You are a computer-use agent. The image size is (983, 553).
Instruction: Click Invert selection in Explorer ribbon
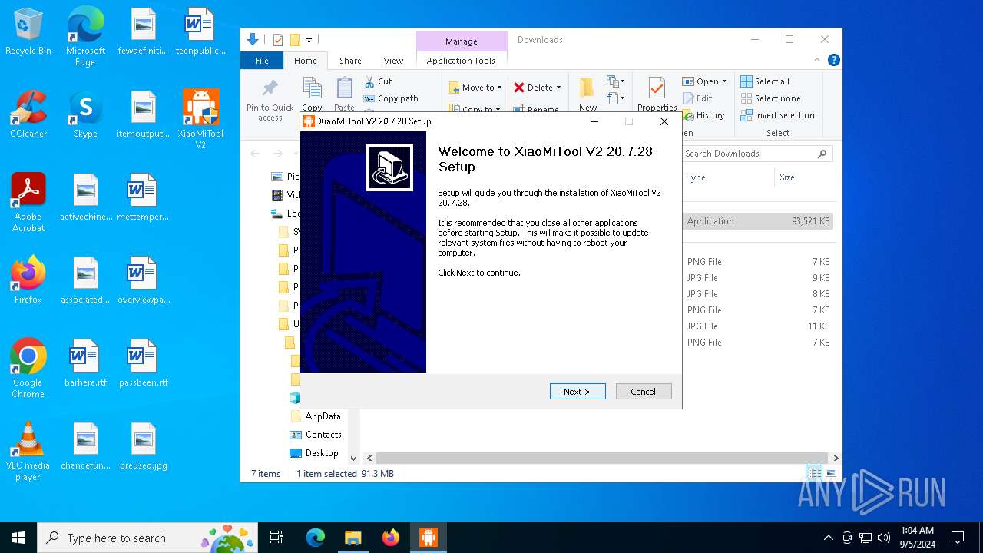[x=778, y=115]
